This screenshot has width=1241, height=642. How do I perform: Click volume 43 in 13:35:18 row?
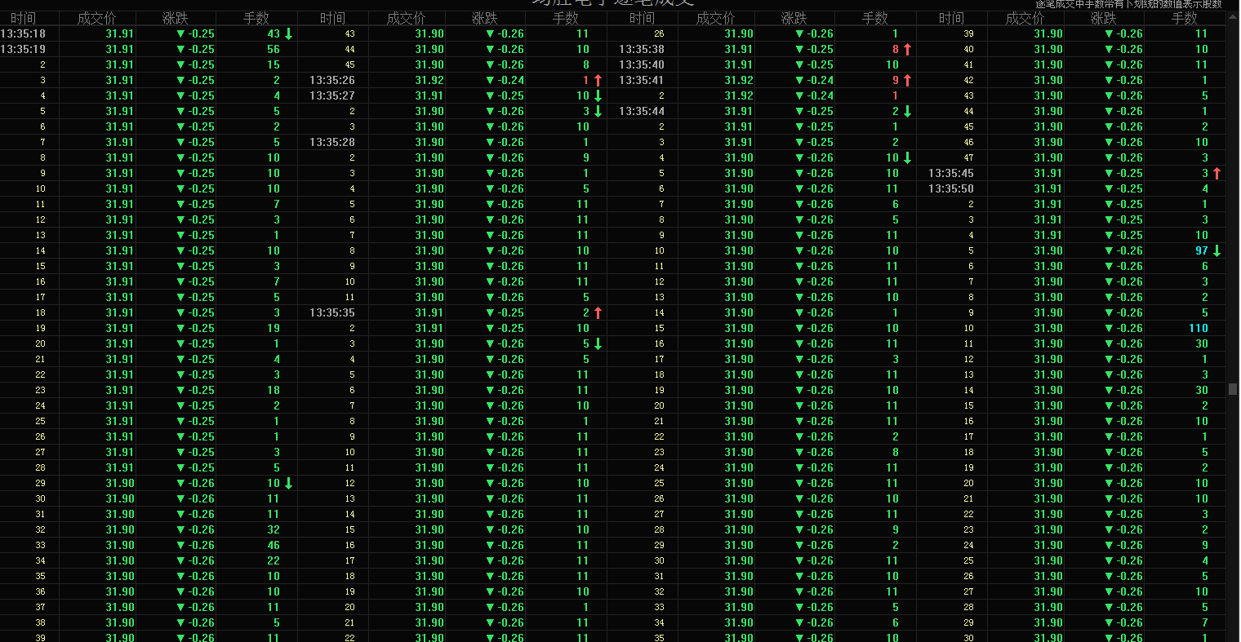[274, 34]
